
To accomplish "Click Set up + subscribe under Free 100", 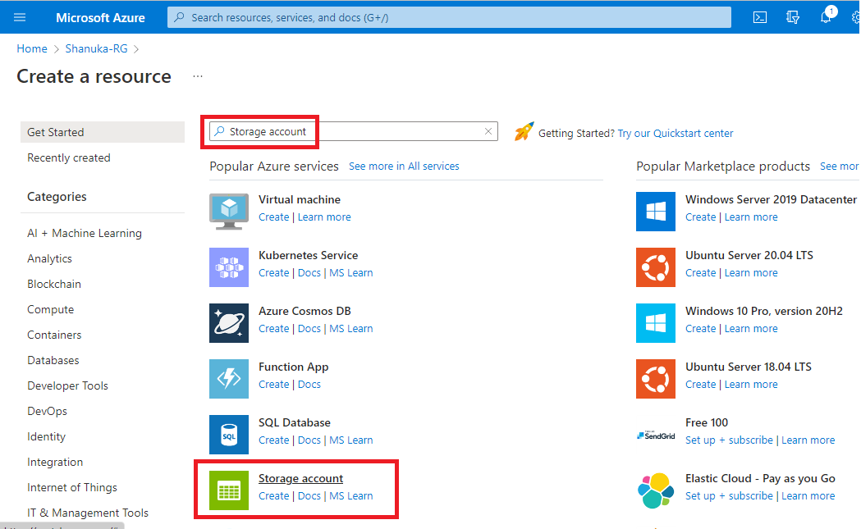I will point(729,440).
